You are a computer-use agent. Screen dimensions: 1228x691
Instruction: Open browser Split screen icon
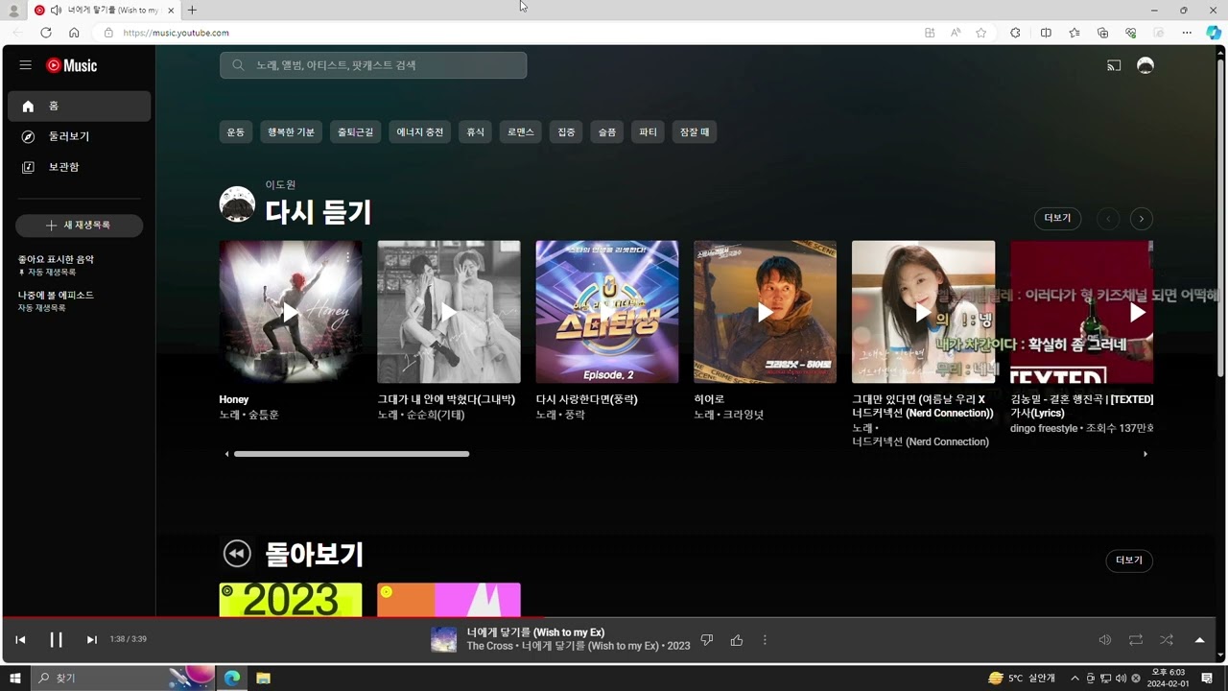[x=1046, y=33]
